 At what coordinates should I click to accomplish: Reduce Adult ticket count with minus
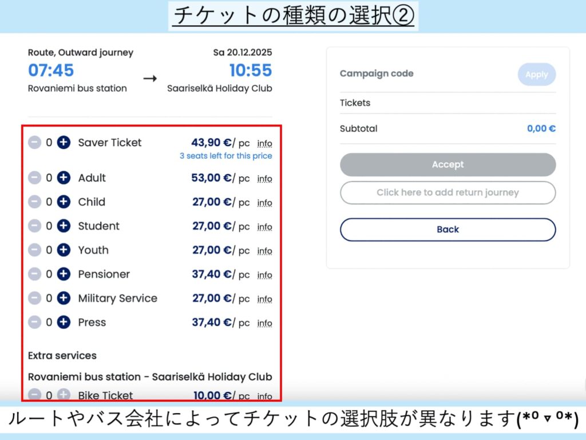(35, 178)
